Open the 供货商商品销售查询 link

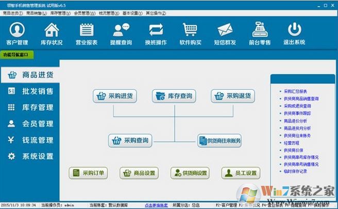pos(301,99)
